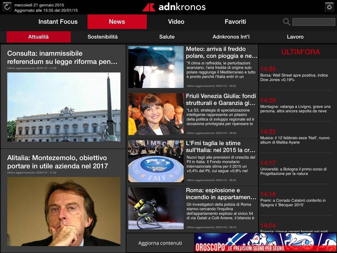This screenshot has width=337, height=253.
Task: Open the Lavoro category
Action: (295, 37)
